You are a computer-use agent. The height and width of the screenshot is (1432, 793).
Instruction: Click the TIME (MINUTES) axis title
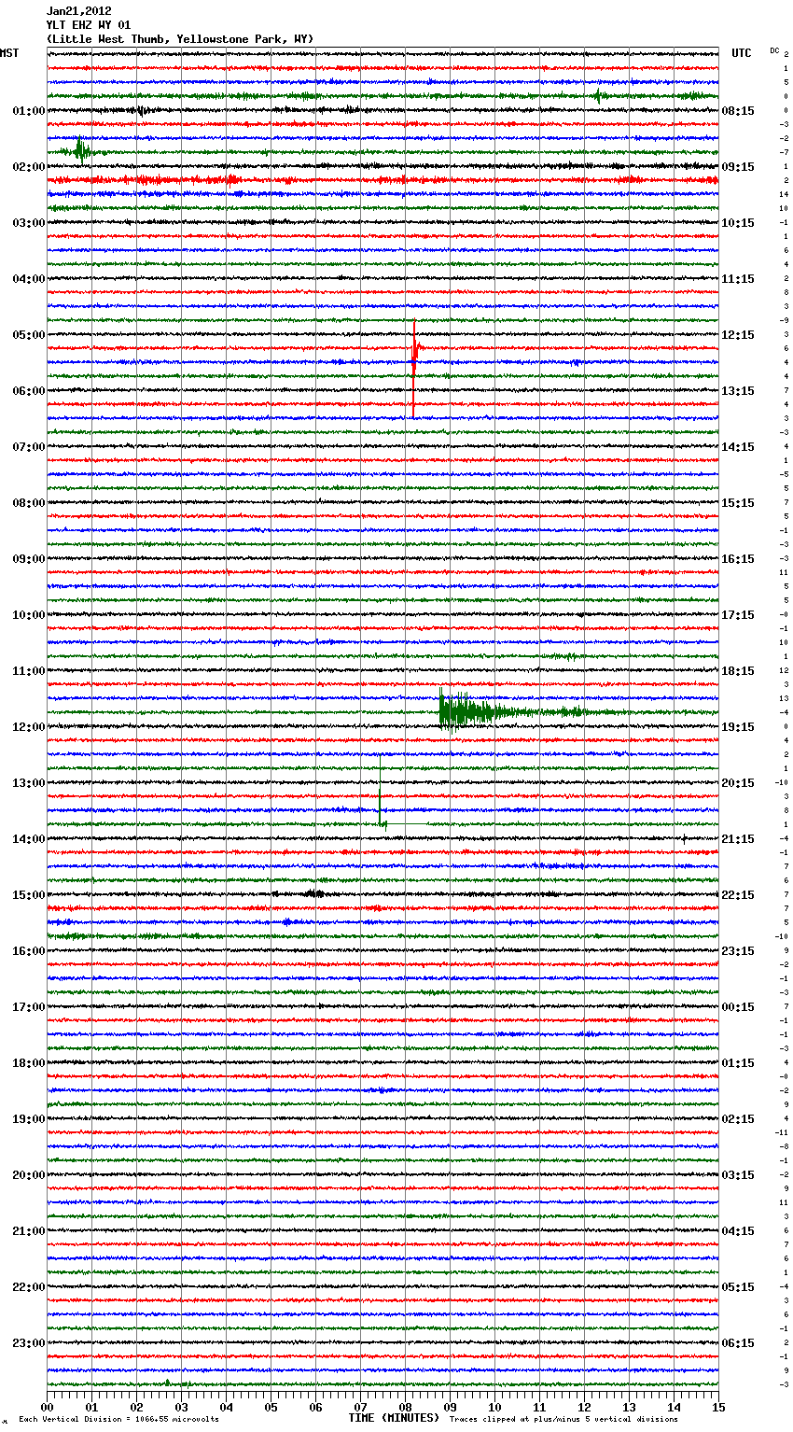coord(394,1418)
